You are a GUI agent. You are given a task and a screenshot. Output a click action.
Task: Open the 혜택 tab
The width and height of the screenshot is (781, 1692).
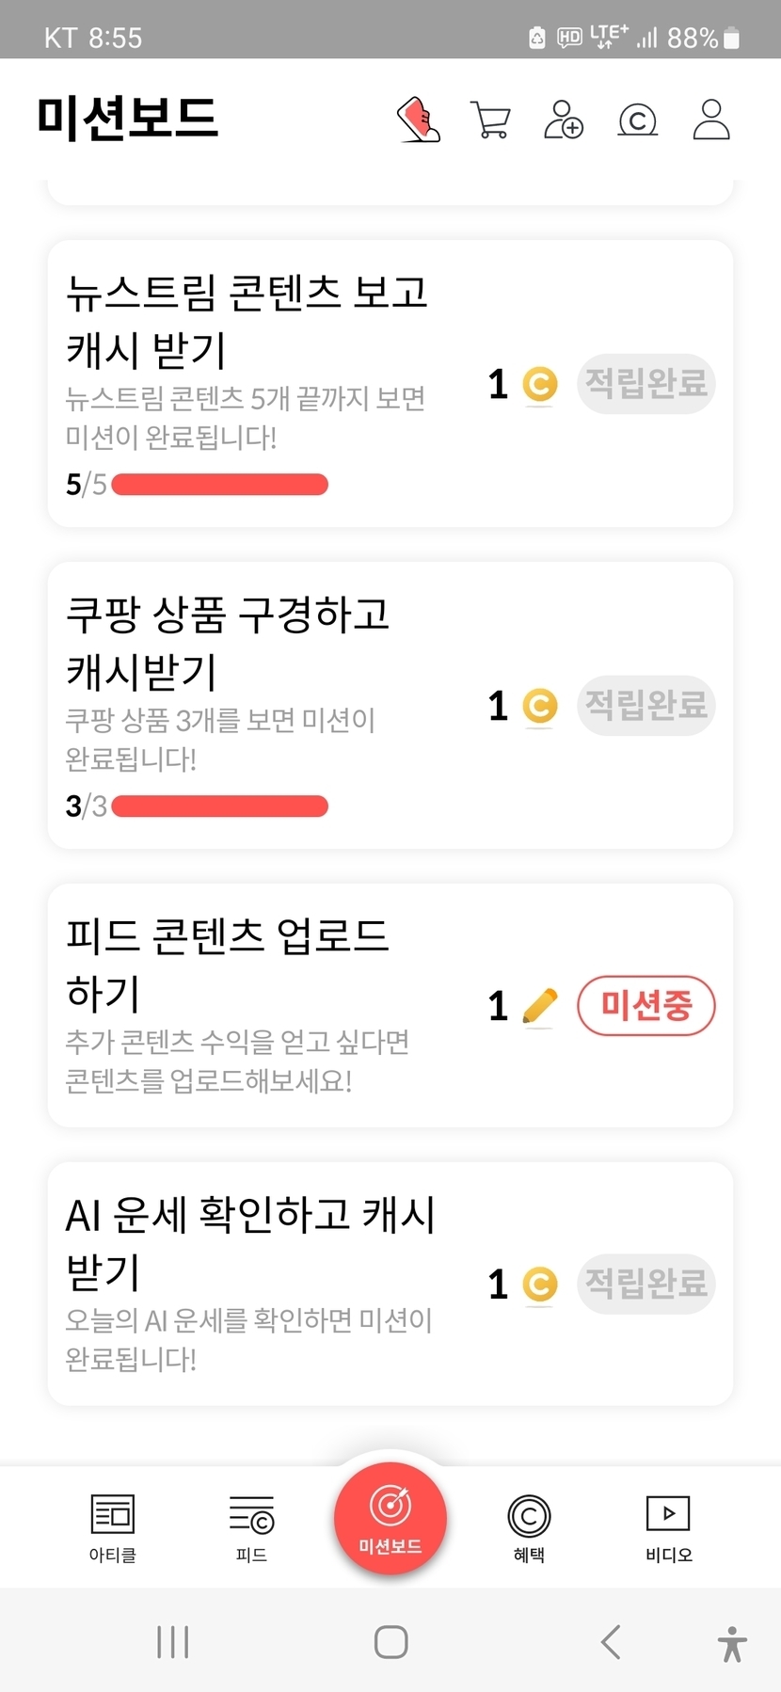click(529, 1527)
